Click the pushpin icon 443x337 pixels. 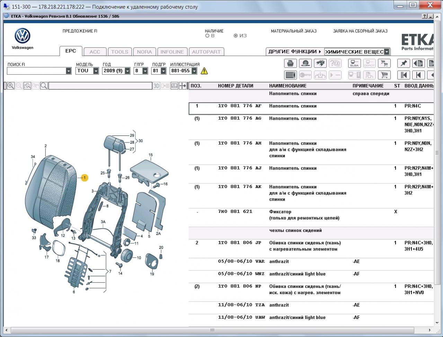click(x=404, y=63)
